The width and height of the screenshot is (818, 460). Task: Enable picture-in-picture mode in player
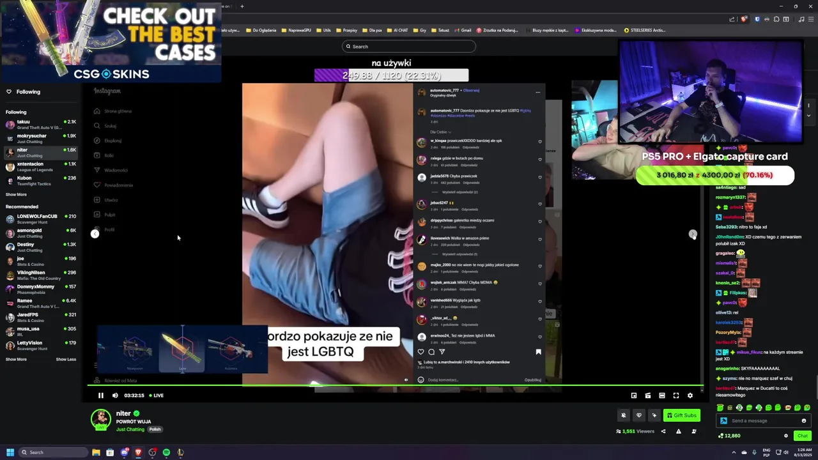(634, 395)
